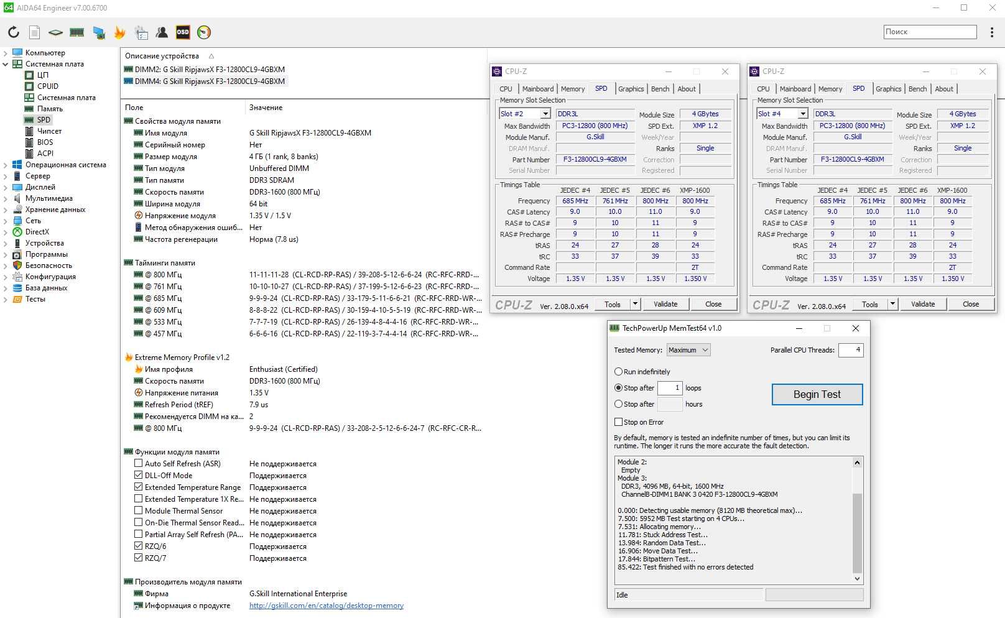Image resolution: width=1005 pixels, height=618 pixels.
Task: Toggle RZQ/6 checkbox
Action: point(139,547)
